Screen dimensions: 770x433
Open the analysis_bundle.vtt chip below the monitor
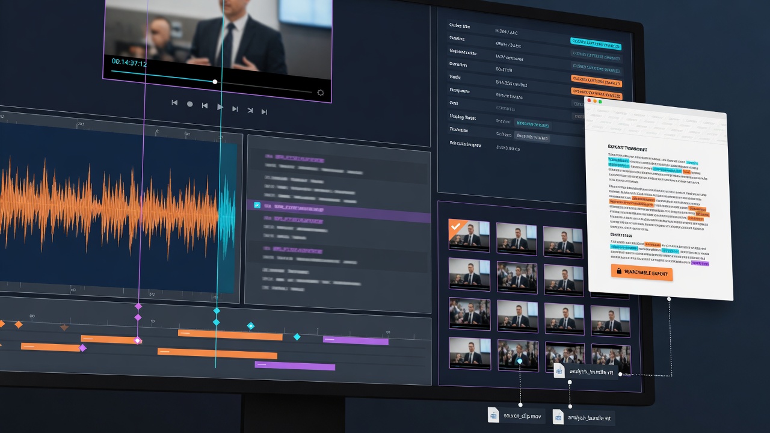584,417
